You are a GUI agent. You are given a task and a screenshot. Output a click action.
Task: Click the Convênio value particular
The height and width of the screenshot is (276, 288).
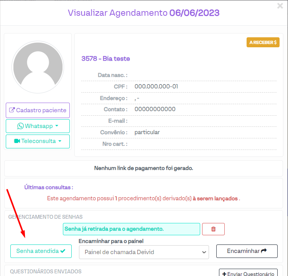(x=147, y=132)
